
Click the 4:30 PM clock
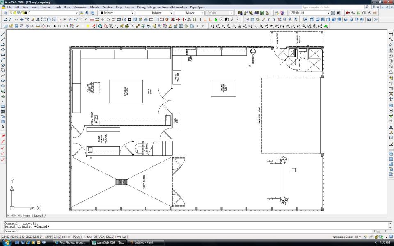tap(385, 242)
